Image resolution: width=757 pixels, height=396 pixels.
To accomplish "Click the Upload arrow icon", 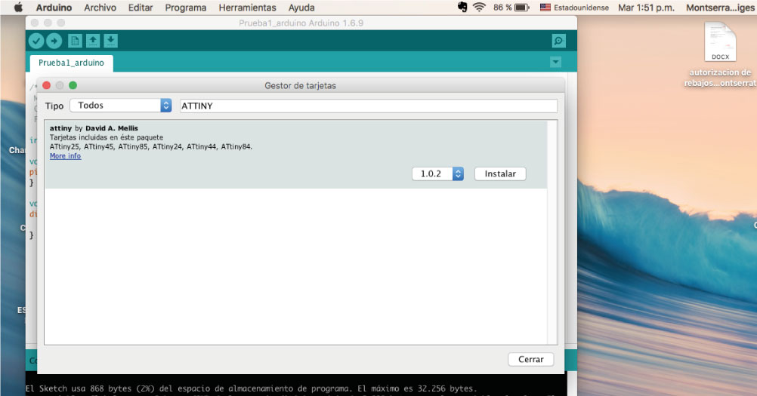I will [x=54, y=41].
